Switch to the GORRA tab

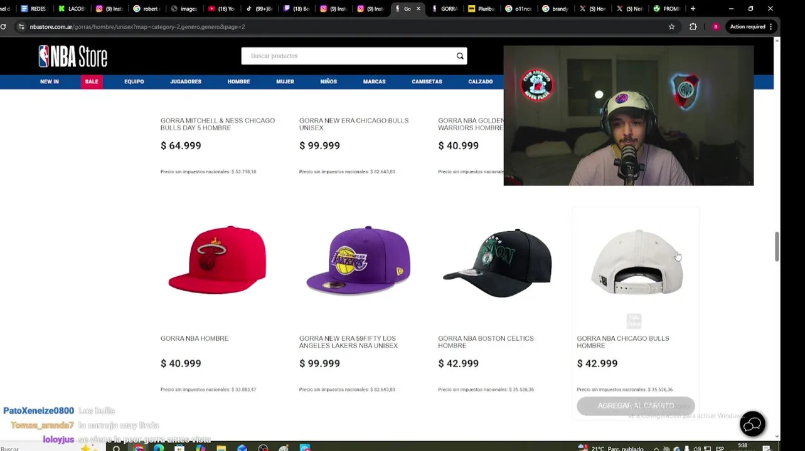click(x=444, y=9)
